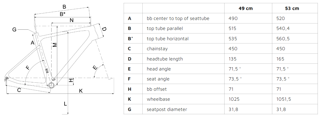Click the L letter below the frame drawing
320x118 pixels.
[65, 103]
